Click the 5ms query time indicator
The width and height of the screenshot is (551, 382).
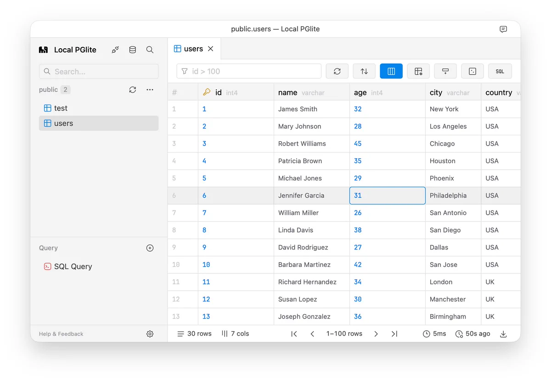(x=434, y=334)
